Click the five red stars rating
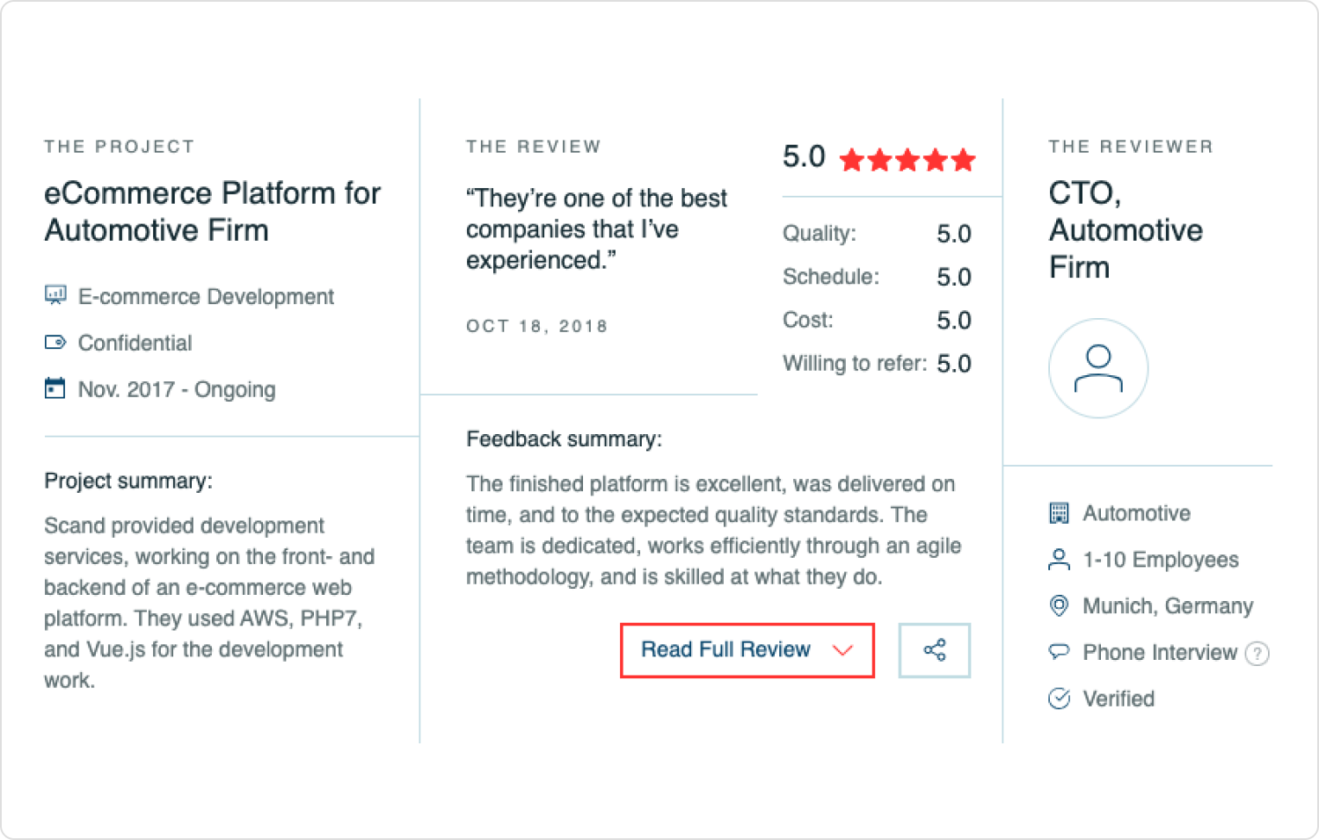The height and width of the screenshot is (840, 1319). coord(907,160)
